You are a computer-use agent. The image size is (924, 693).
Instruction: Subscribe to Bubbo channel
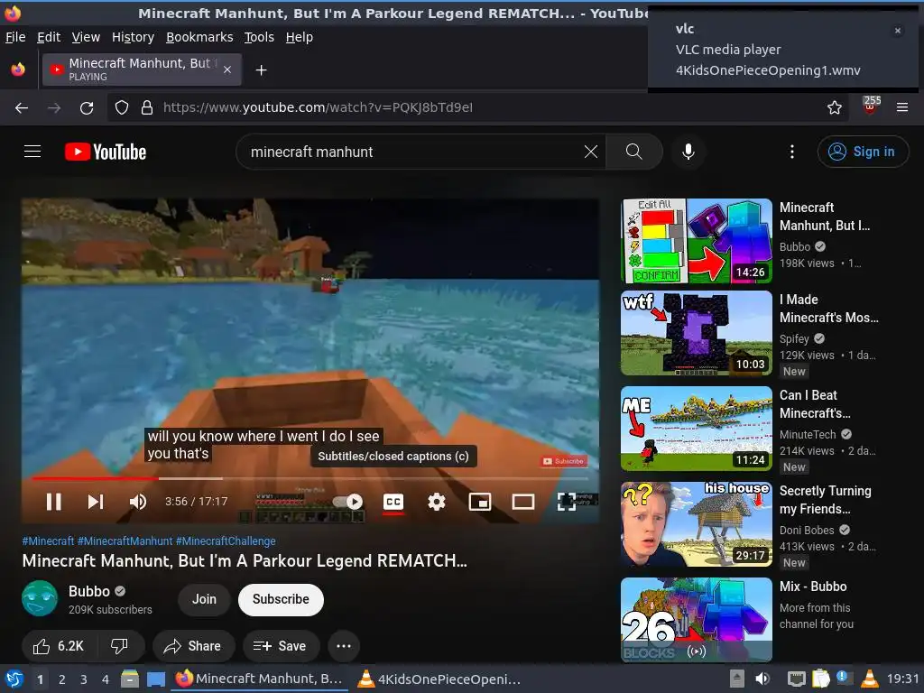[x=281, y=599]
